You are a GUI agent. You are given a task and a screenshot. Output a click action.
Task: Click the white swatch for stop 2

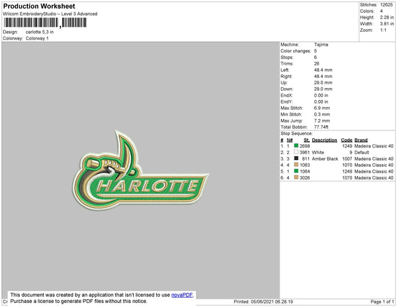(296, 152)
